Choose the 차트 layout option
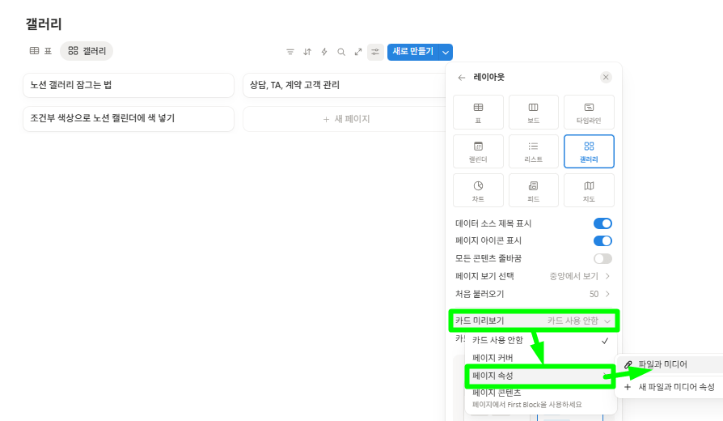This screenshot has width=723, height=421. (x=478, y=190)
